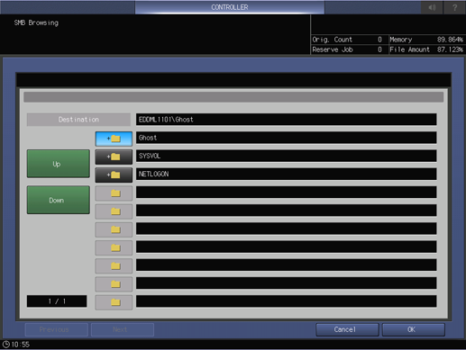Expand the SYSVOL folder icon
Viewport: 466px width, 350px height.
pos(114,157)
